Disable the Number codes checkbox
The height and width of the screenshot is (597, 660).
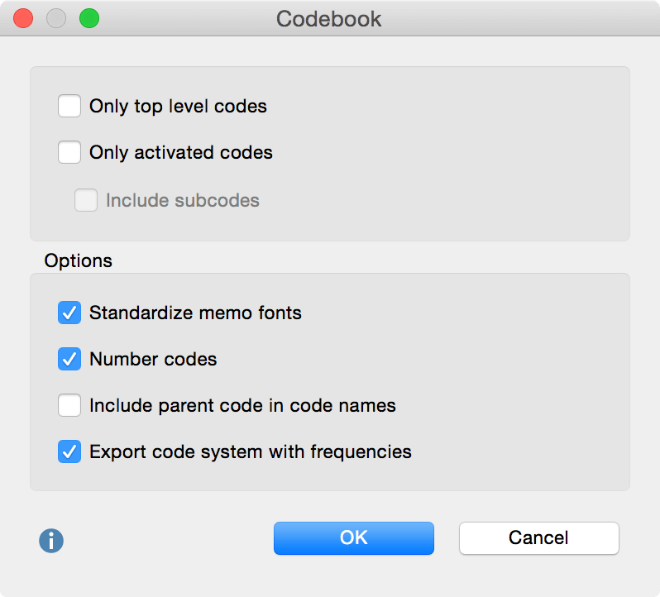pyautogui.click(x=69, y=359)
